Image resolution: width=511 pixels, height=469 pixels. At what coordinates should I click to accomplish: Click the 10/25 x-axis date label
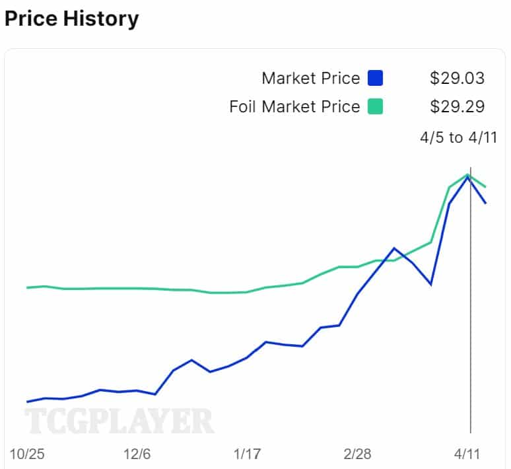(27, 454)
